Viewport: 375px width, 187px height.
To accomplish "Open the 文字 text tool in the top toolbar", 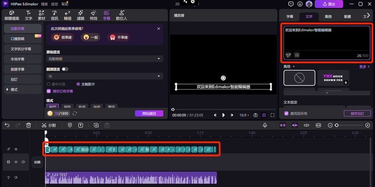I will 29,15.
